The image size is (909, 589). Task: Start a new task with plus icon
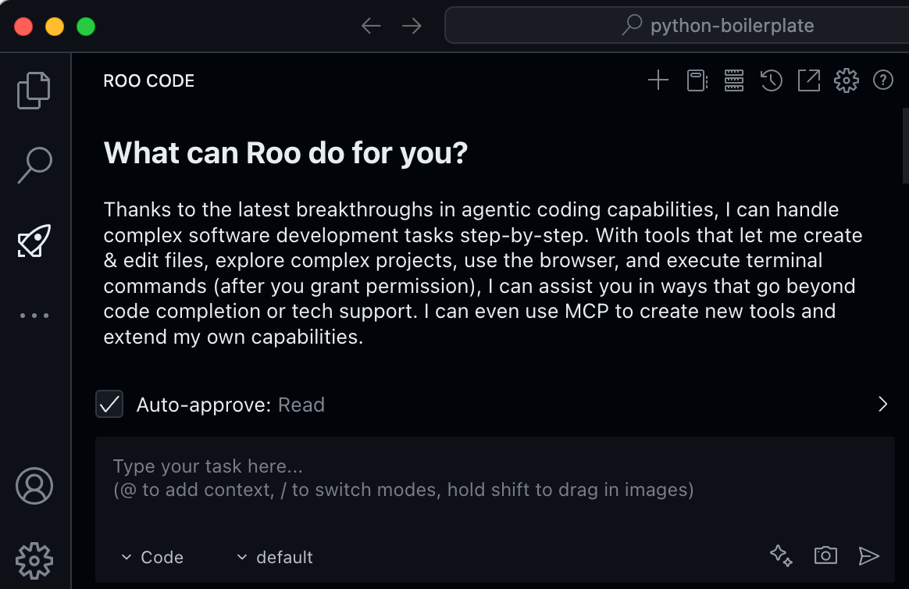pyautogui.click(x=658, y=80)
